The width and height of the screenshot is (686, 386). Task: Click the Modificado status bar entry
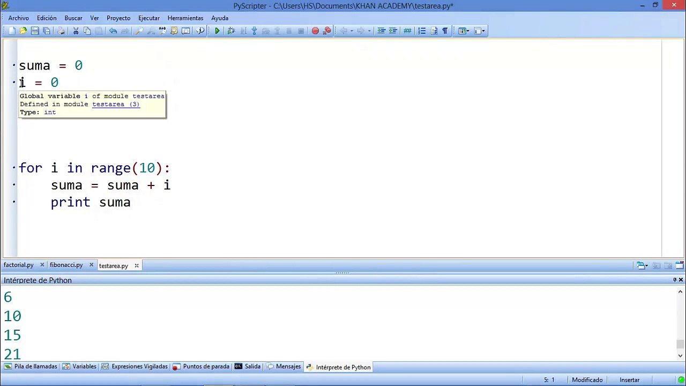click(587, 380)
